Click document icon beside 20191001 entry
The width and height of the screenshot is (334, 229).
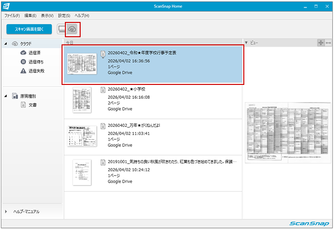103,162
